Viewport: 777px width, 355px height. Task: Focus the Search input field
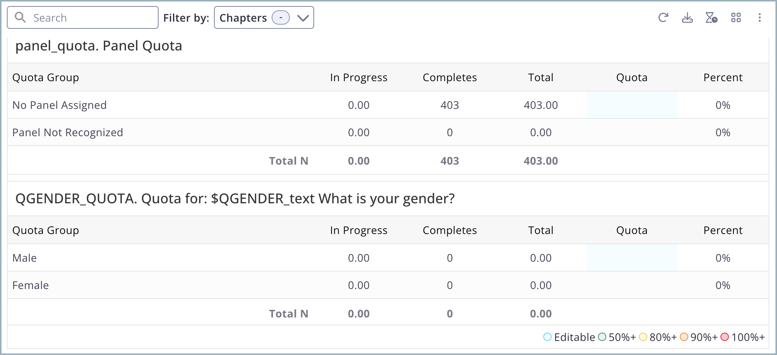click(91, 18)
